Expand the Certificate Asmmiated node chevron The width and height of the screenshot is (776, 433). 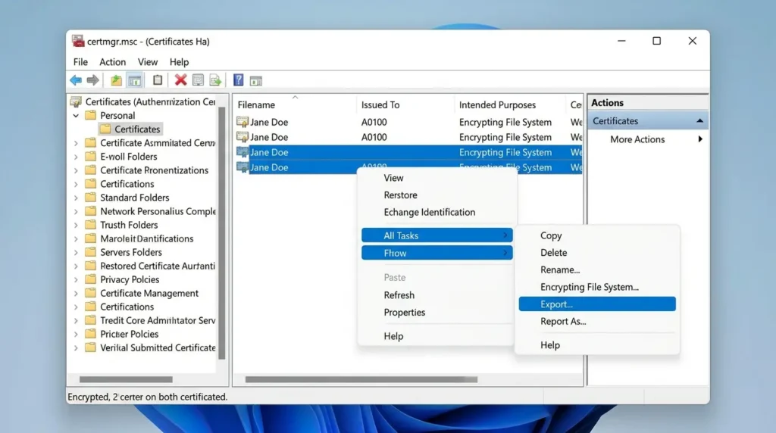pos(76,143)
